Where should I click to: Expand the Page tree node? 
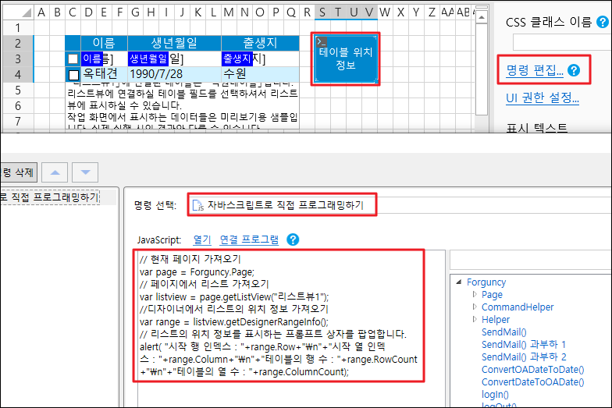(475, 295)
